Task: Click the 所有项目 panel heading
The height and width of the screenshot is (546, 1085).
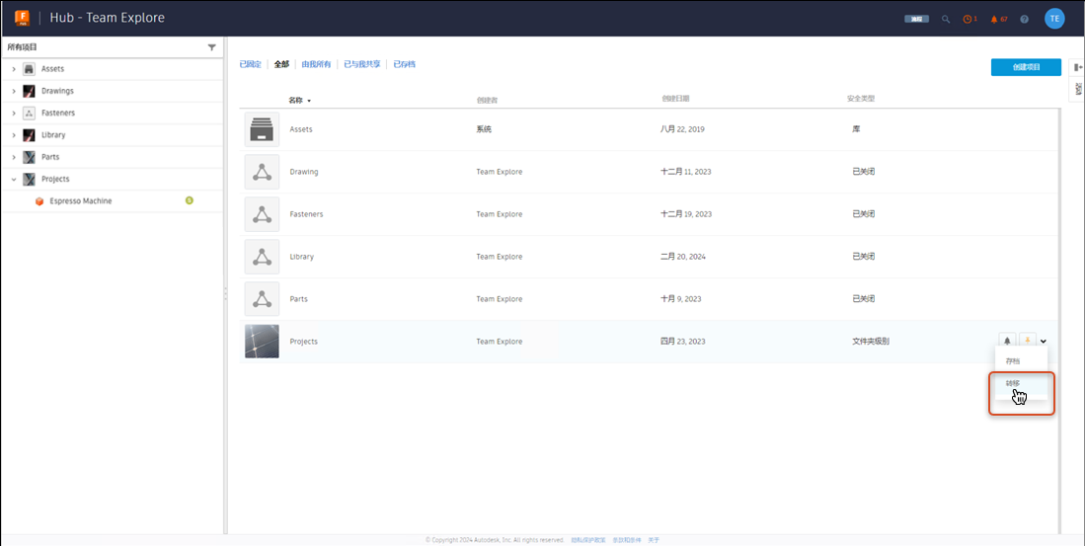Action: [x=22, y=47]
